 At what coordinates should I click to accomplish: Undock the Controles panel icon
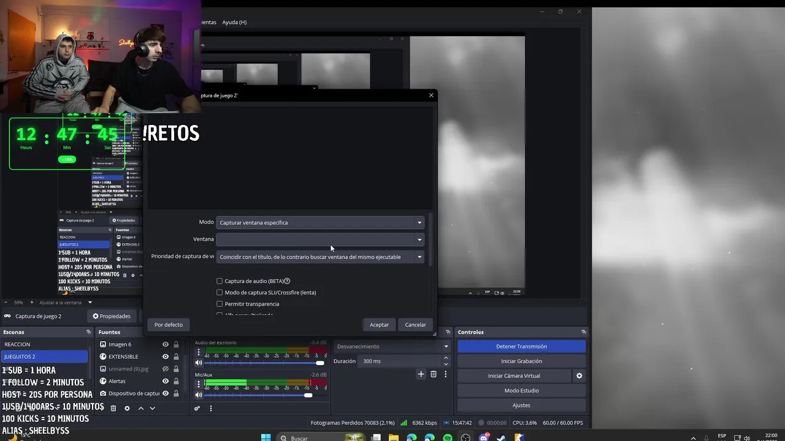click(583, 332)
